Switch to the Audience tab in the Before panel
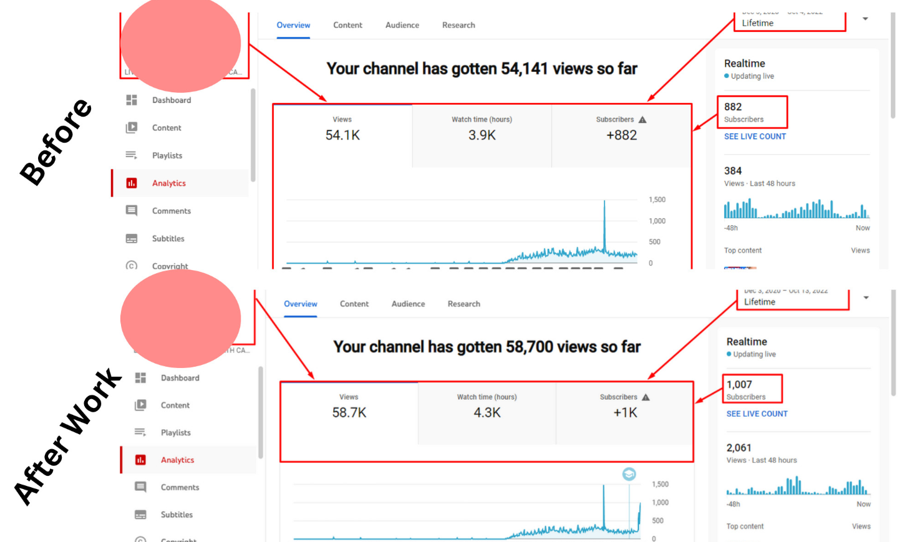 (402, 26)
